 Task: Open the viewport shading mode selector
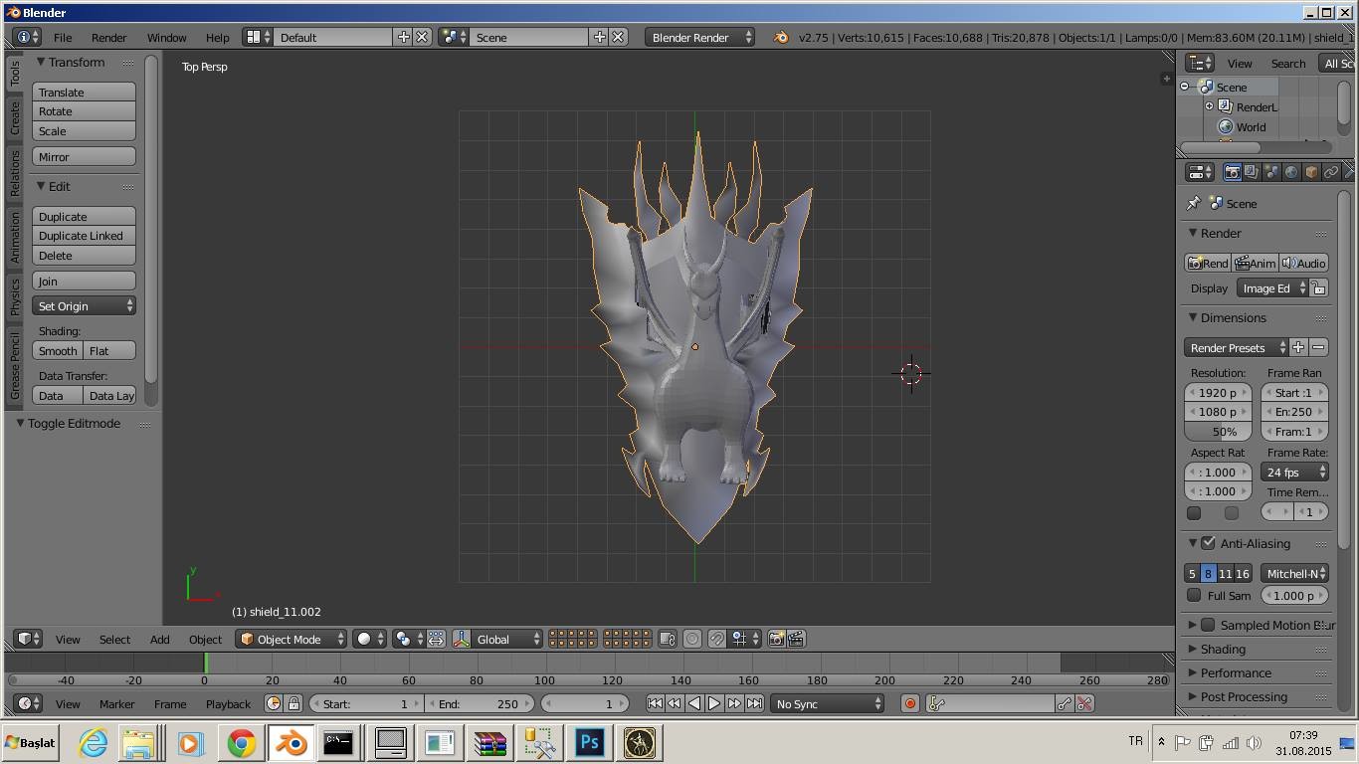pyautogui.click(x=370, y=639)
